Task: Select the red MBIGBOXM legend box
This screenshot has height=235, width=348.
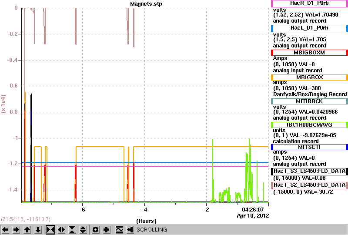Action: (x=309, y=53)
